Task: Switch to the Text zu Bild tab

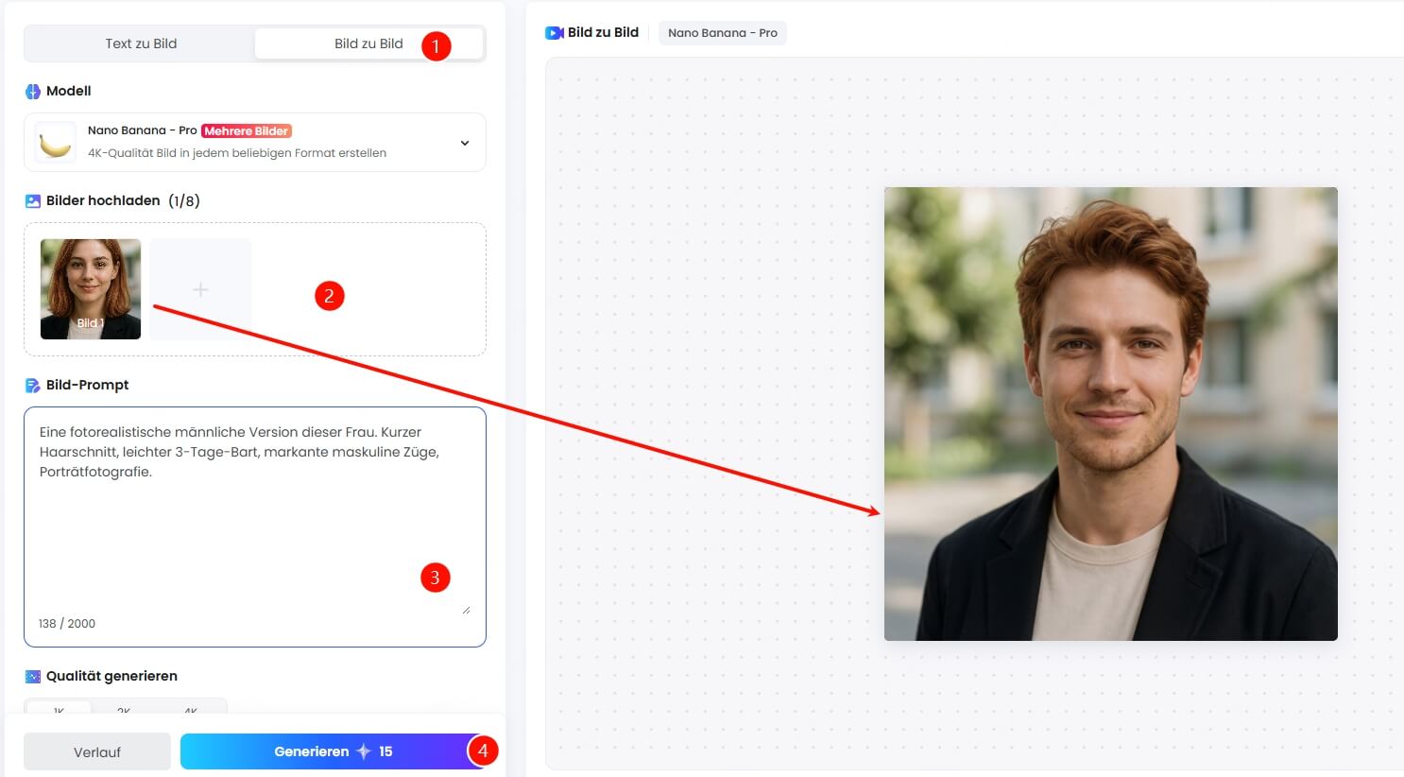Action: pos(140,43)
